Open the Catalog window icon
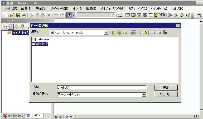 133,15
